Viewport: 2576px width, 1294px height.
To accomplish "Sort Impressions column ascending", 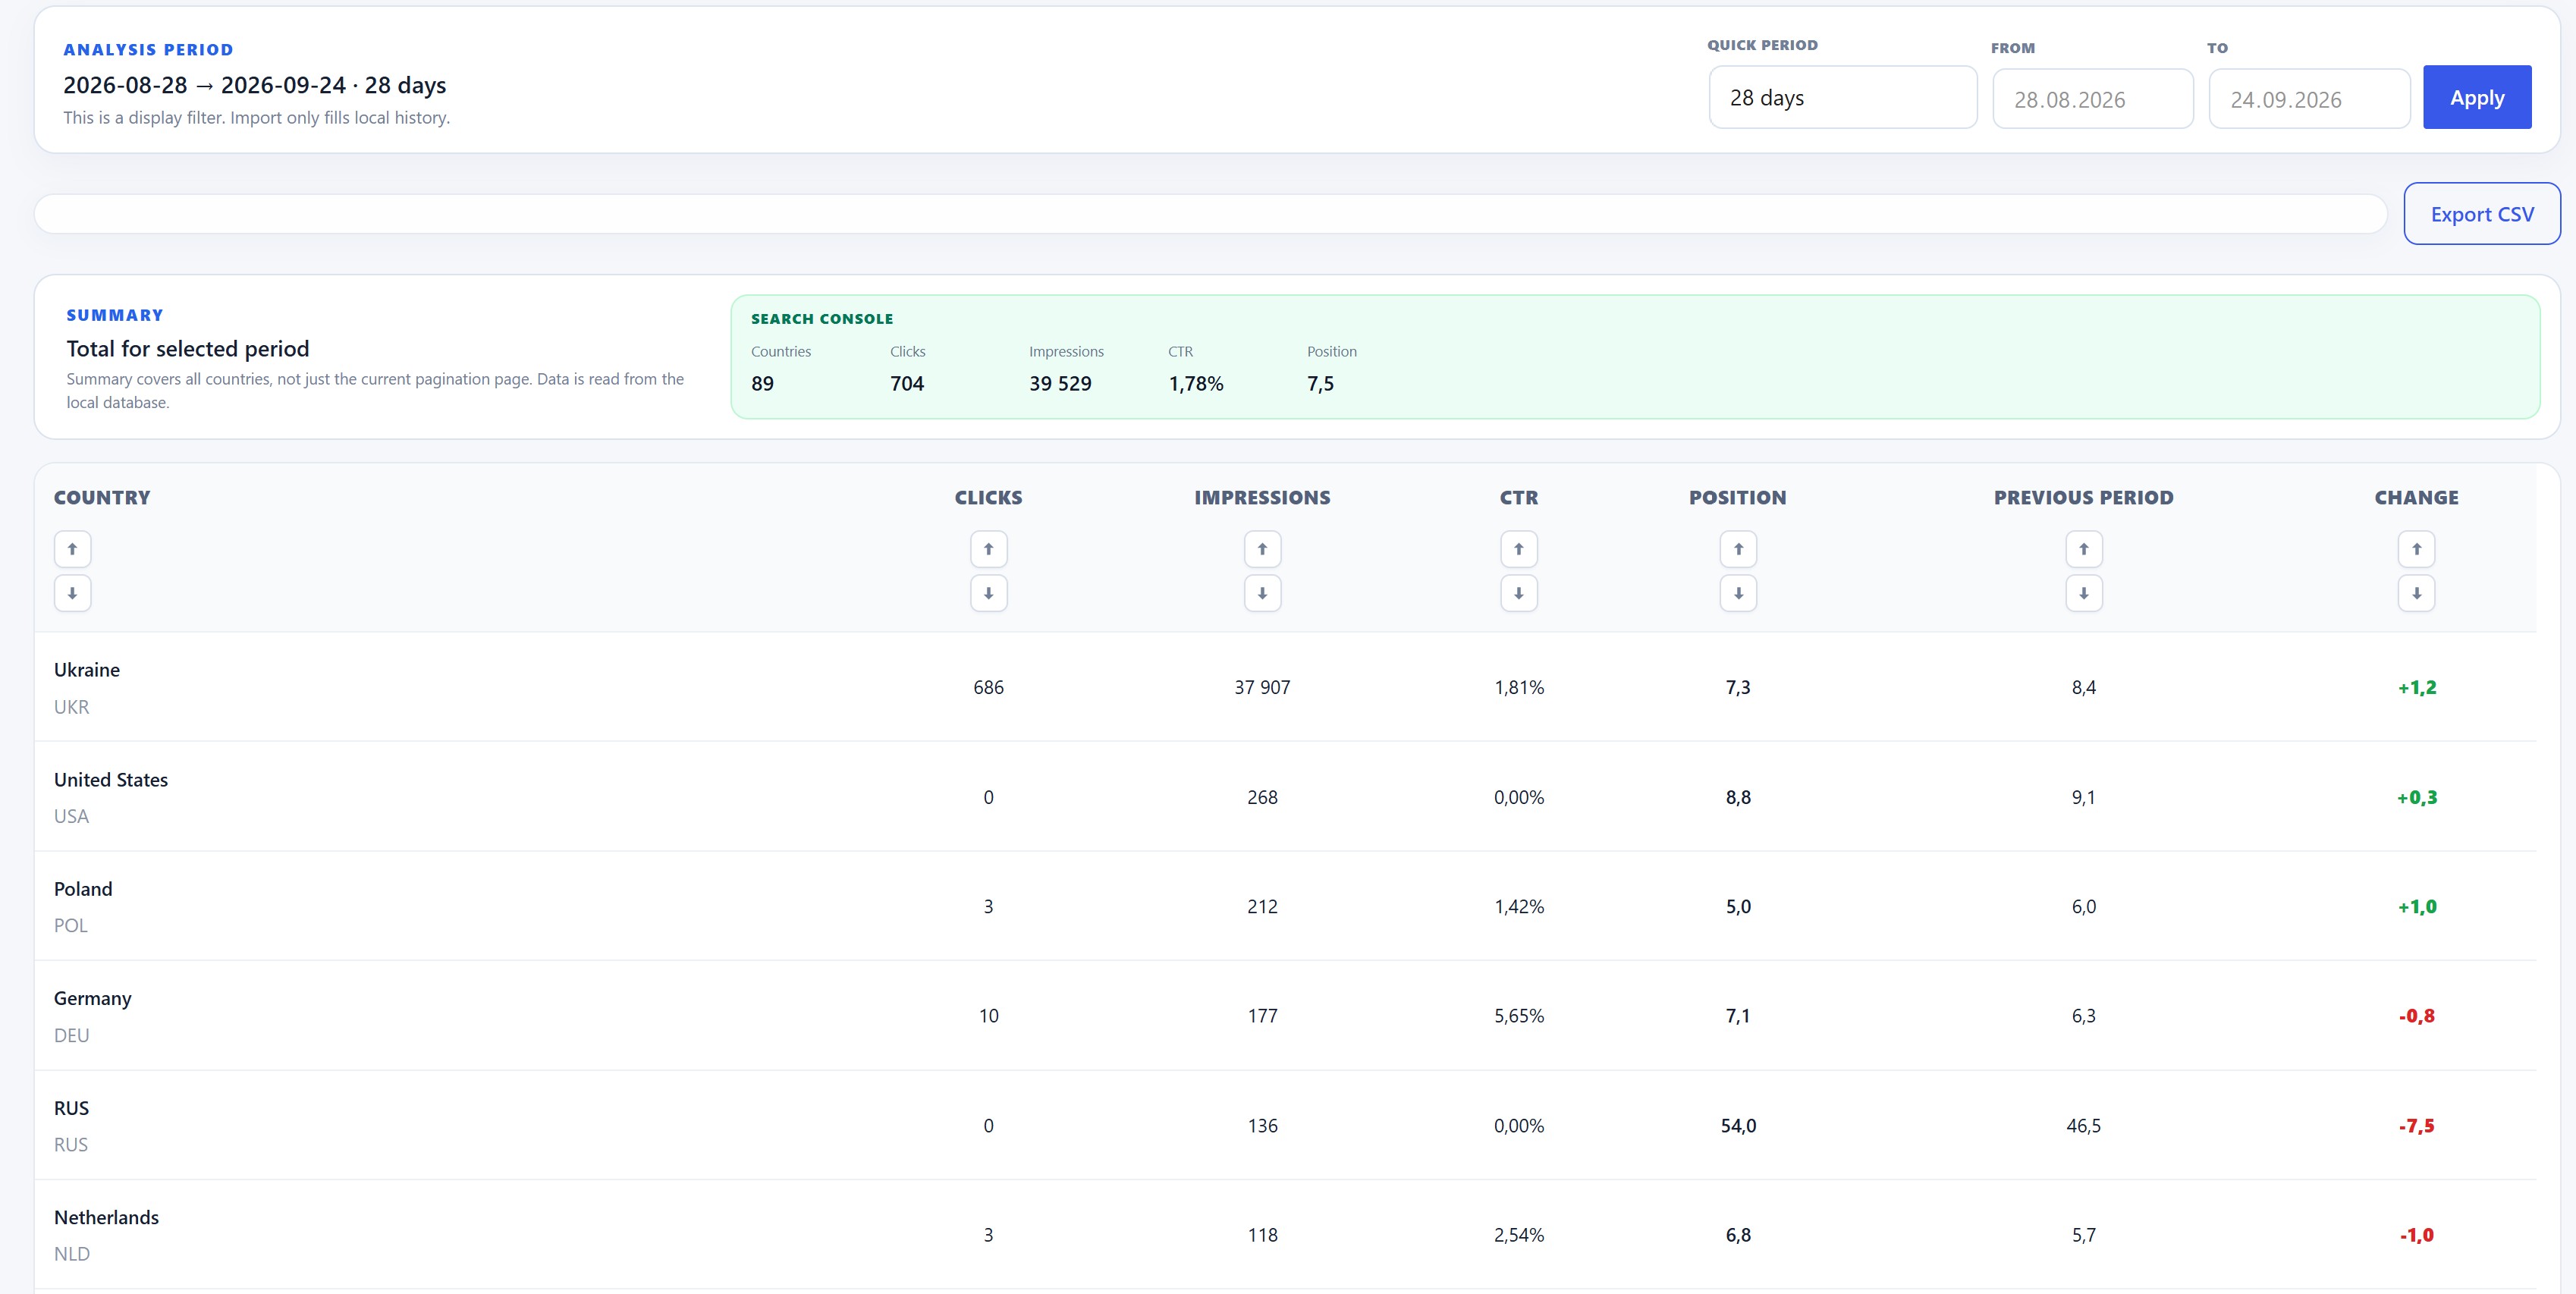I will [1262, 549].
